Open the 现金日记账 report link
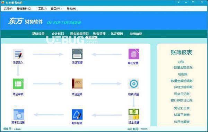Screen dimensions: 208x132 [x=182, y=94]
